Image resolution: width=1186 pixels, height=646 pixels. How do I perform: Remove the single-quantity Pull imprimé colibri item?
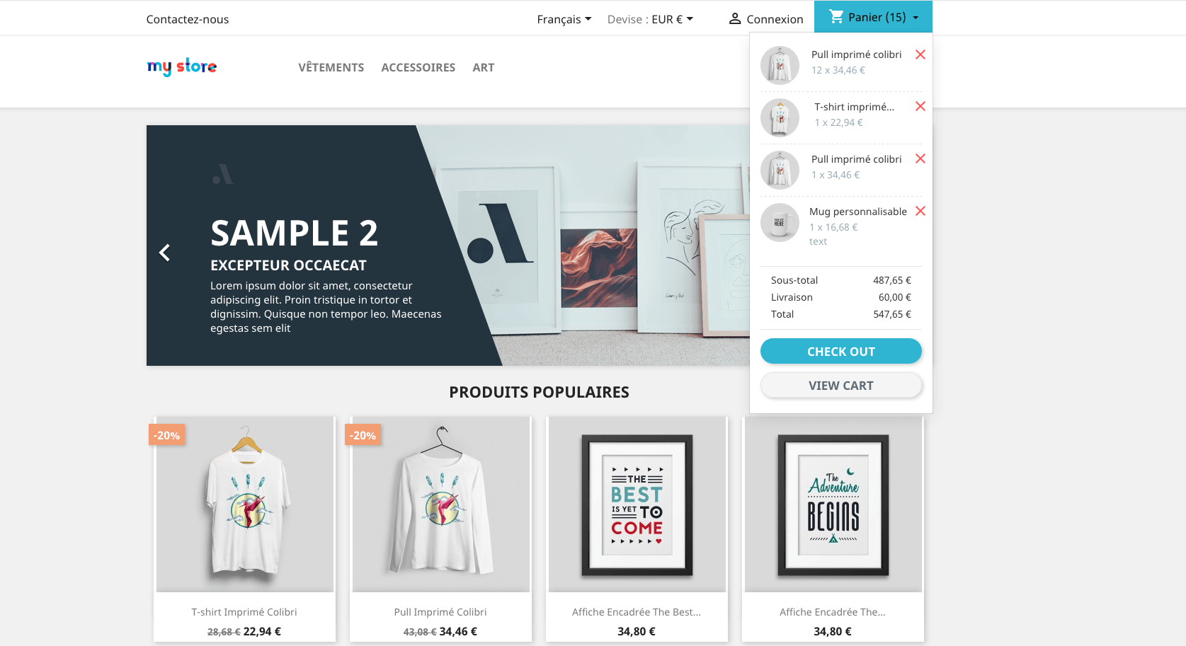(920, 158)
